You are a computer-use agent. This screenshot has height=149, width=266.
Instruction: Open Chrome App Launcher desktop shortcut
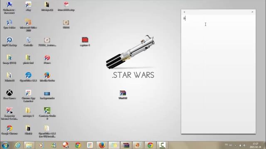tap(28, 96)
